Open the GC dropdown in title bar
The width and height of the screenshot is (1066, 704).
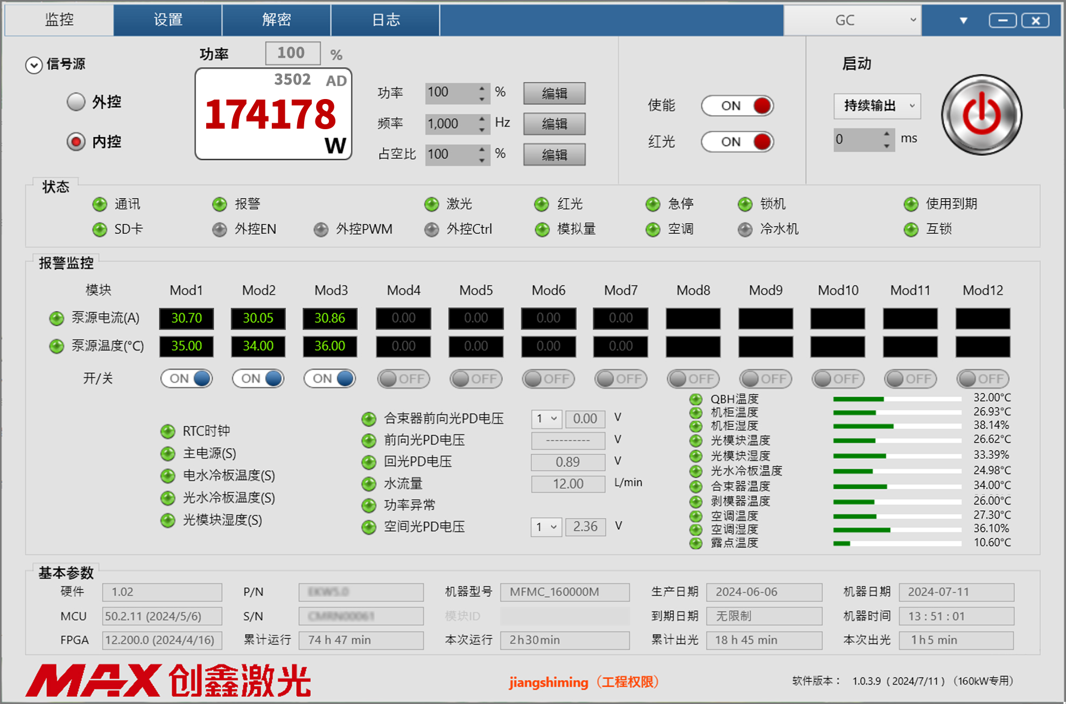tap(852, 20)
